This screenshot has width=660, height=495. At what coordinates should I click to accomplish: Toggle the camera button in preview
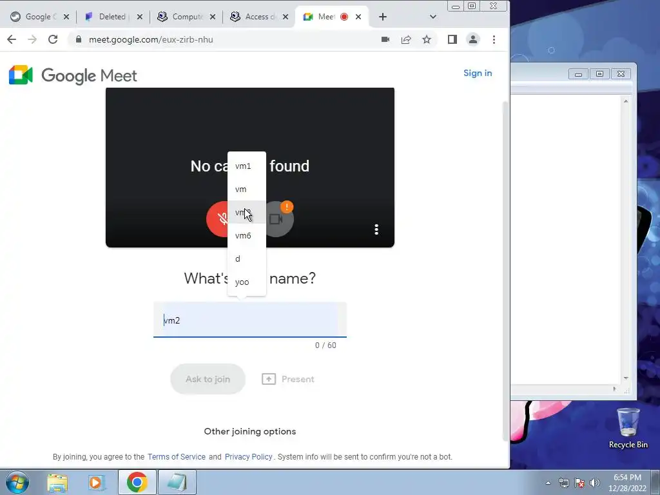pyautogui.click(x=277, y=219)
